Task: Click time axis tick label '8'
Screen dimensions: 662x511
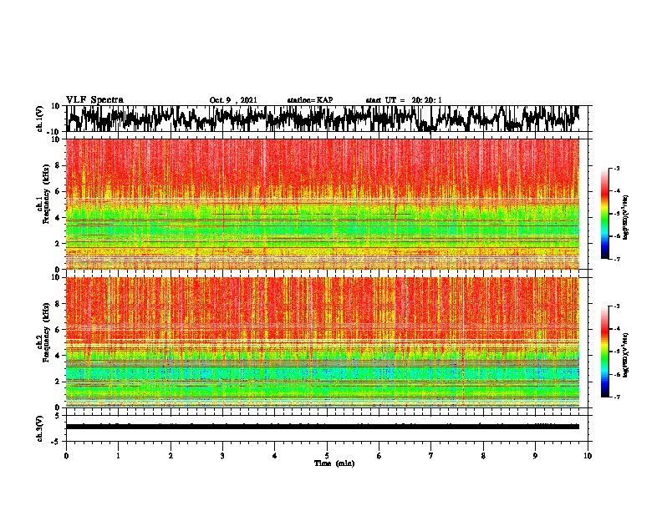Action: point(483,456)
